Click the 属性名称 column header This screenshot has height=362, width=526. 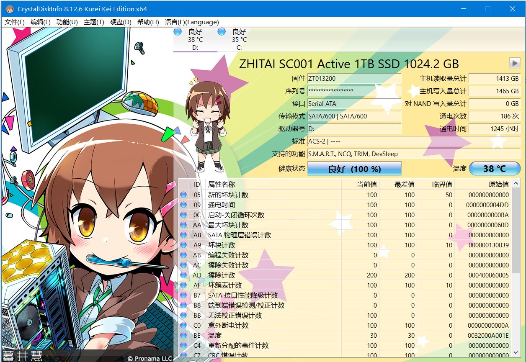[x=273, y=184]
